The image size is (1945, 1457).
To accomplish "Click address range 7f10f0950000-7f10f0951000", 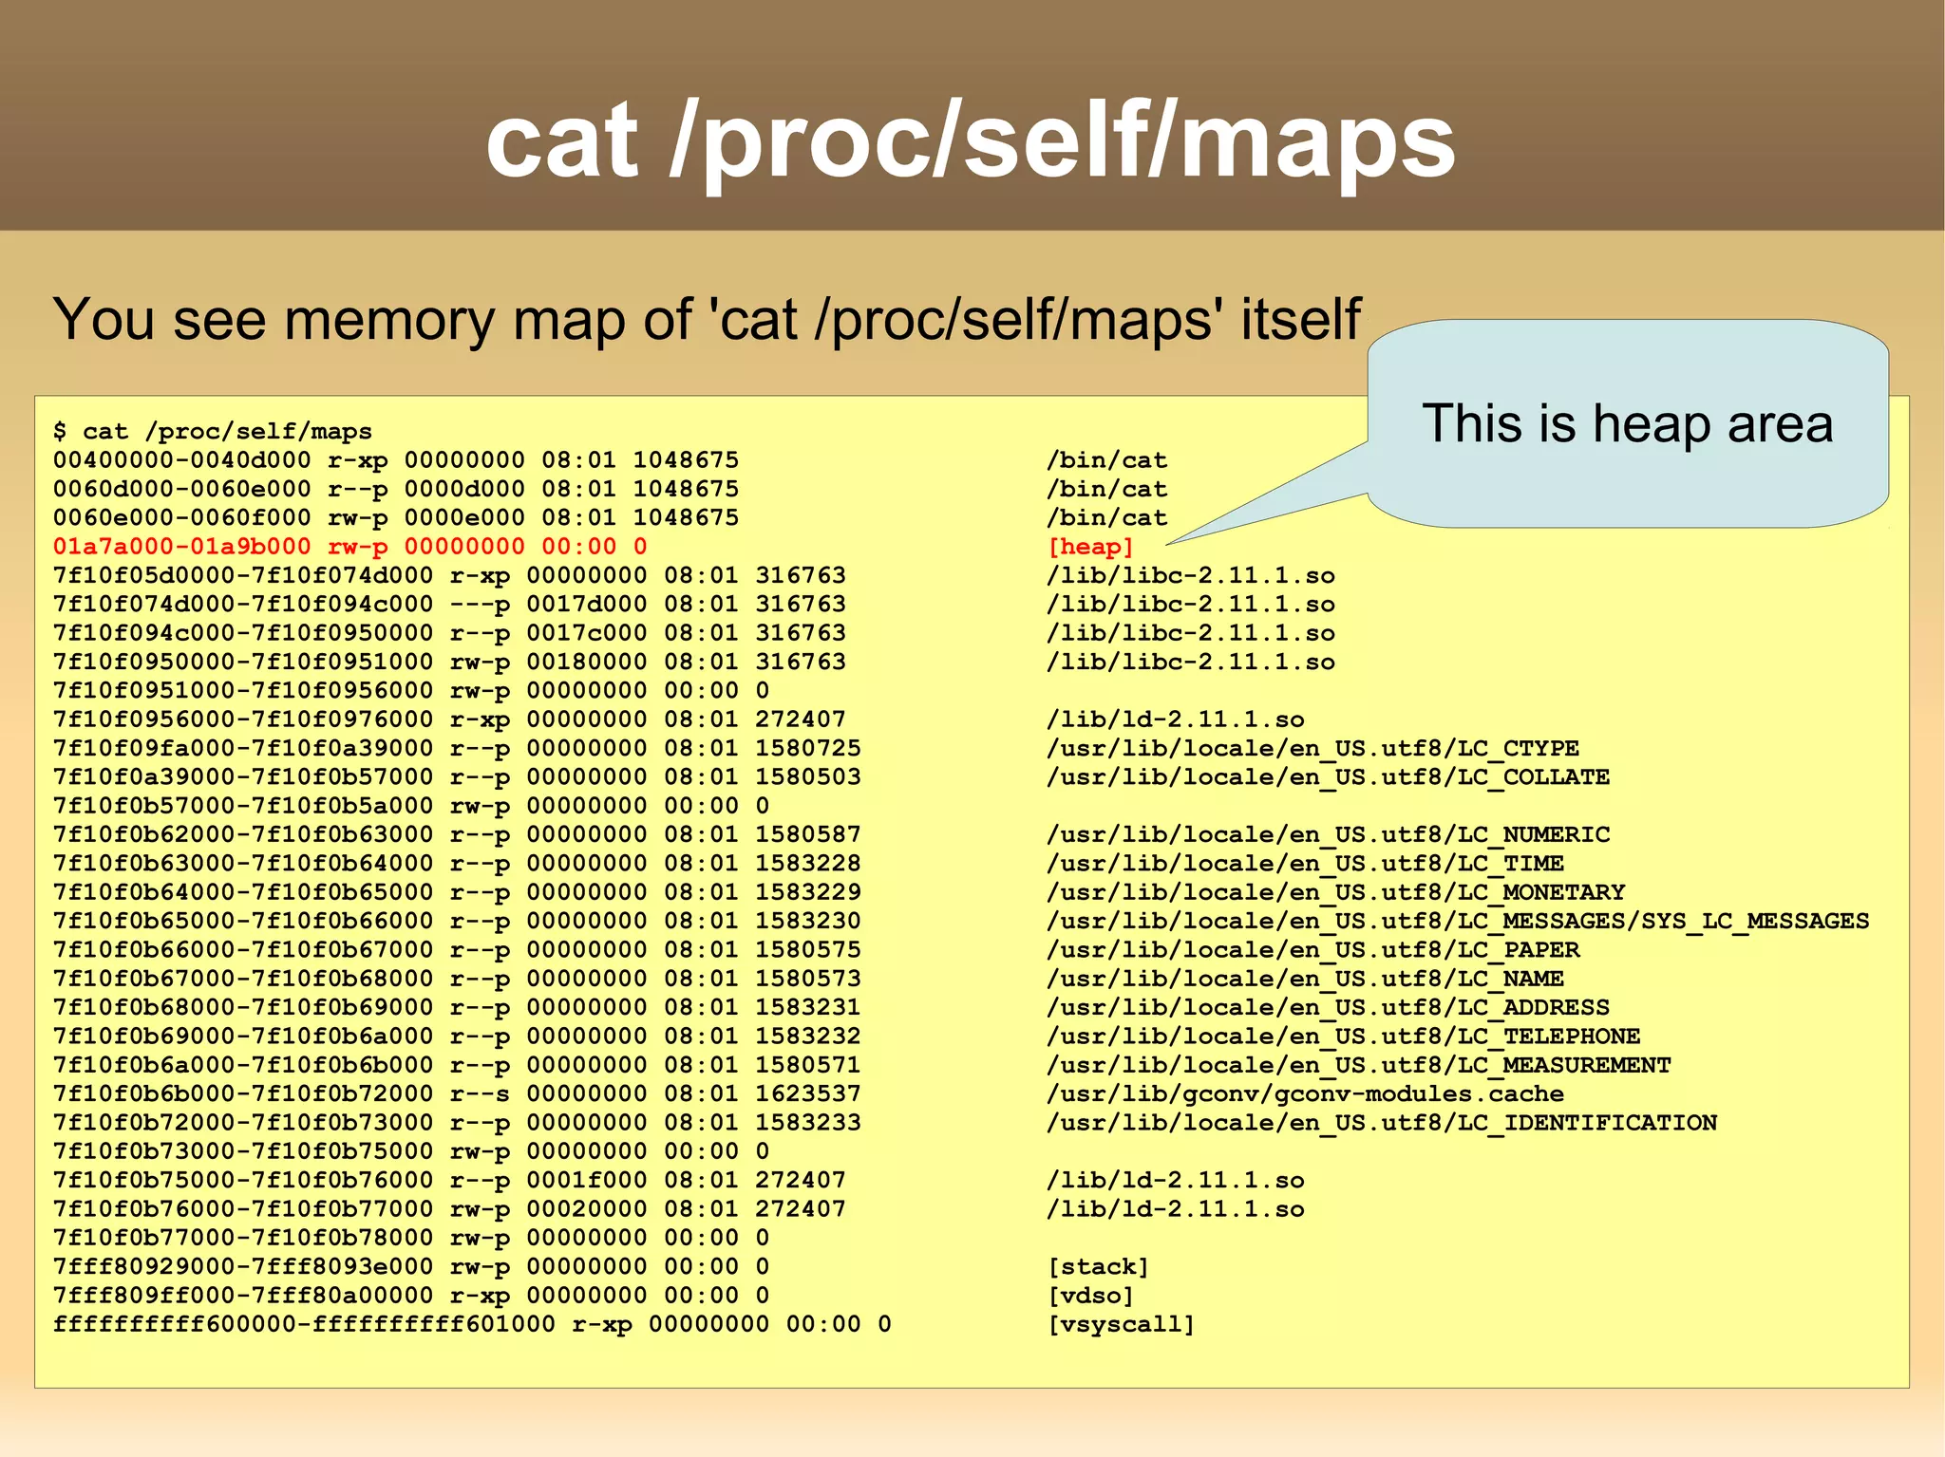I will point(243,662).
